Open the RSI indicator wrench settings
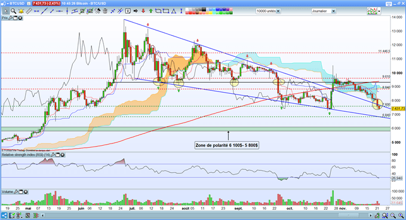Viewport: 406px width, 220px height. [53, 155]
